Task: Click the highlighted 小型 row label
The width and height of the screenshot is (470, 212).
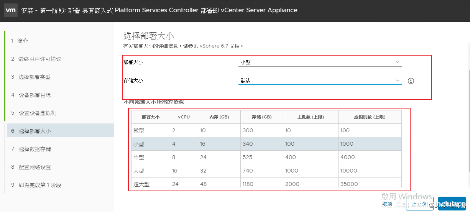Action: pyautogui.click(x=139, y=144)
